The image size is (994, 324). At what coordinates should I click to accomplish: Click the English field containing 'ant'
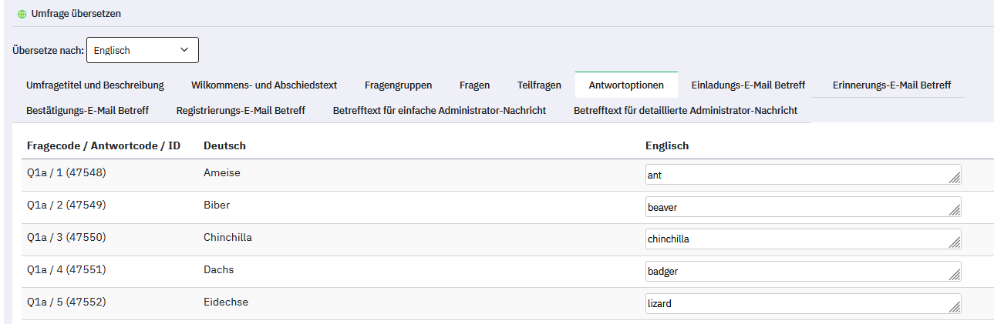(794, 175)
